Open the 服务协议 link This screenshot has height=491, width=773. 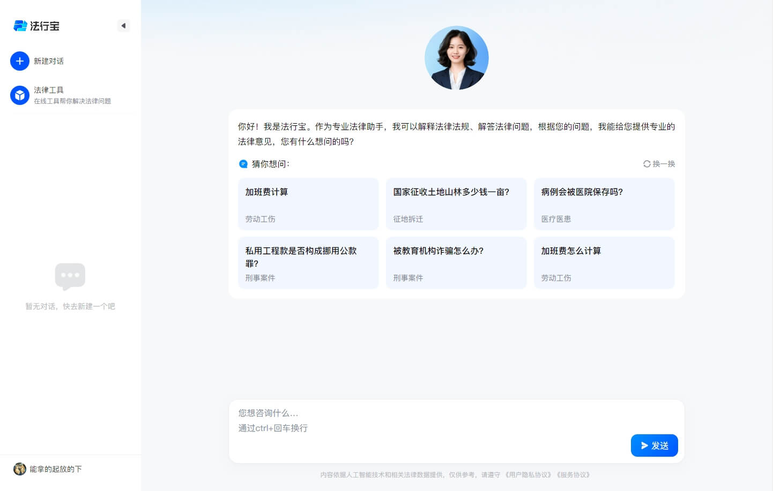pyautogui.click(x=575, y=475)
